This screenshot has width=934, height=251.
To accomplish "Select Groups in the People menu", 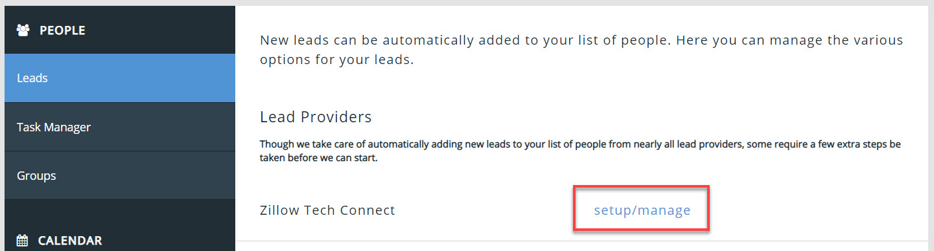I will [x=120, y=175].
